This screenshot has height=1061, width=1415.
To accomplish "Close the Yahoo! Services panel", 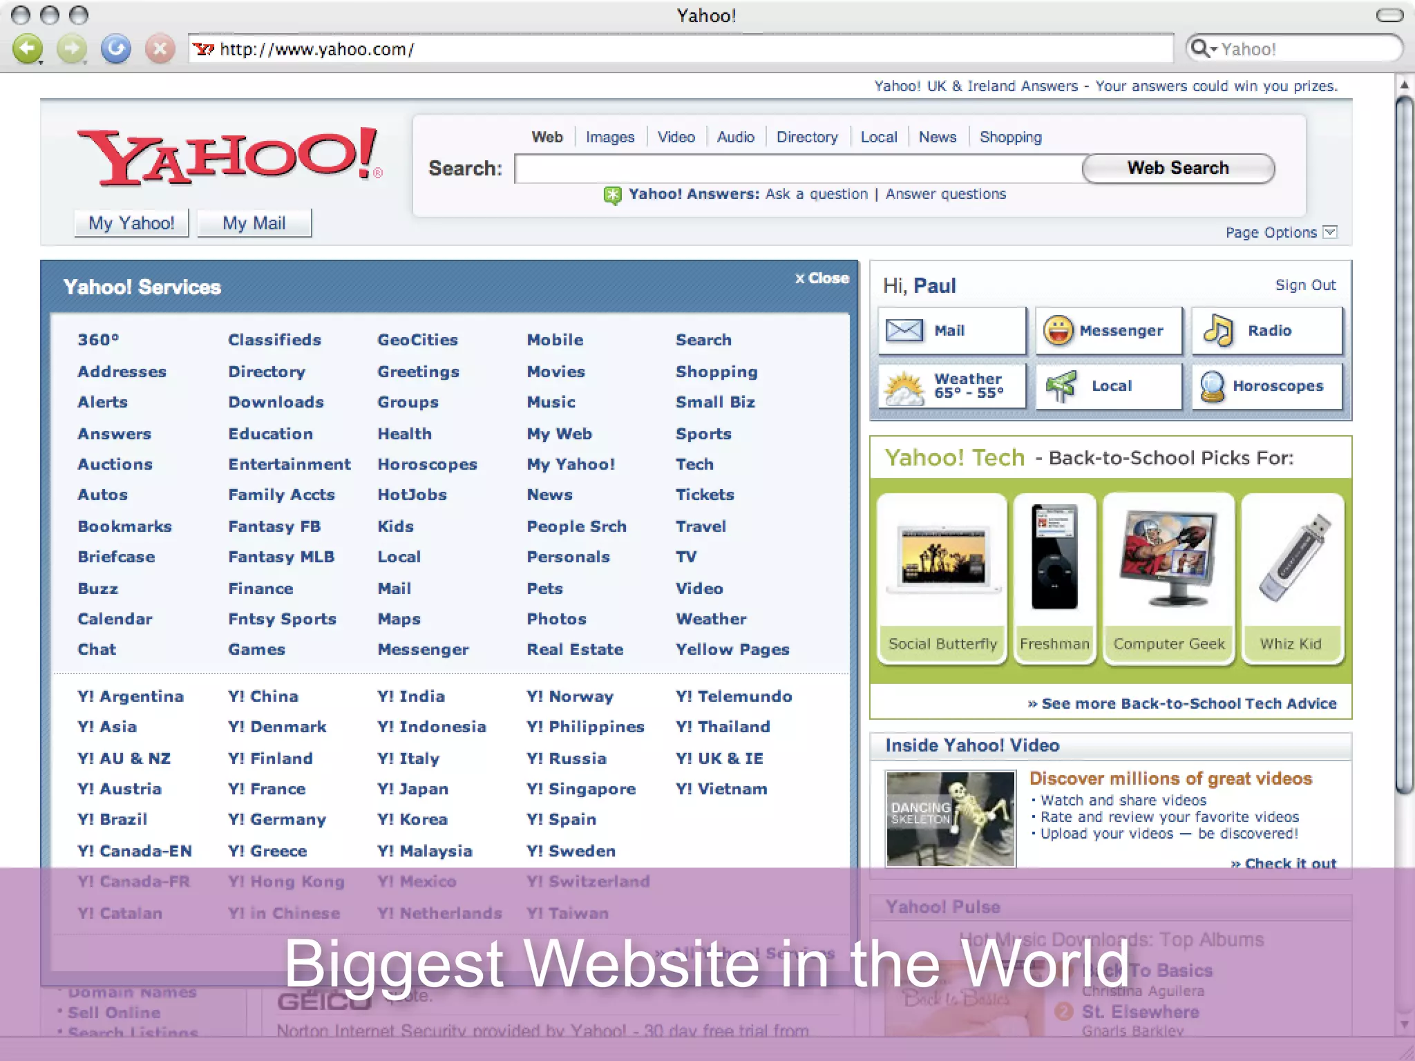I will tap(822, 278).
